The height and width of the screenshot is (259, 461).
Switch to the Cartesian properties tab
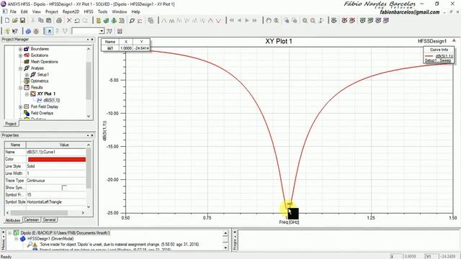point(31,219)
